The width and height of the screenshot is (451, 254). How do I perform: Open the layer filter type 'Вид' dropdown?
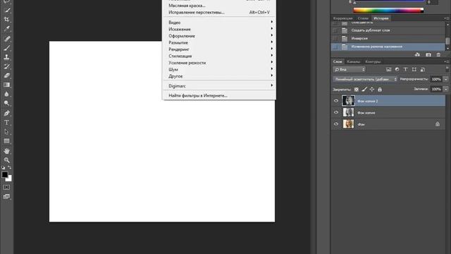350,69
